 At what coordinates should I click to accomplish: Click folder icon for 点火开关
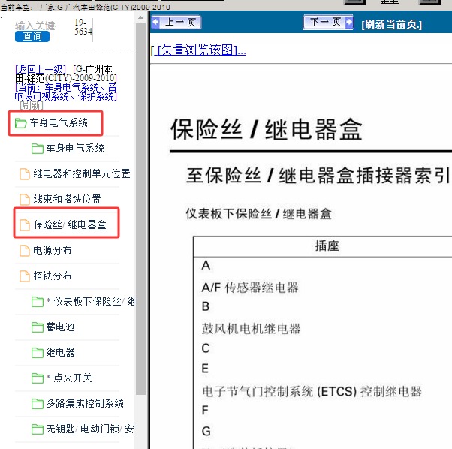pos(38,378)
